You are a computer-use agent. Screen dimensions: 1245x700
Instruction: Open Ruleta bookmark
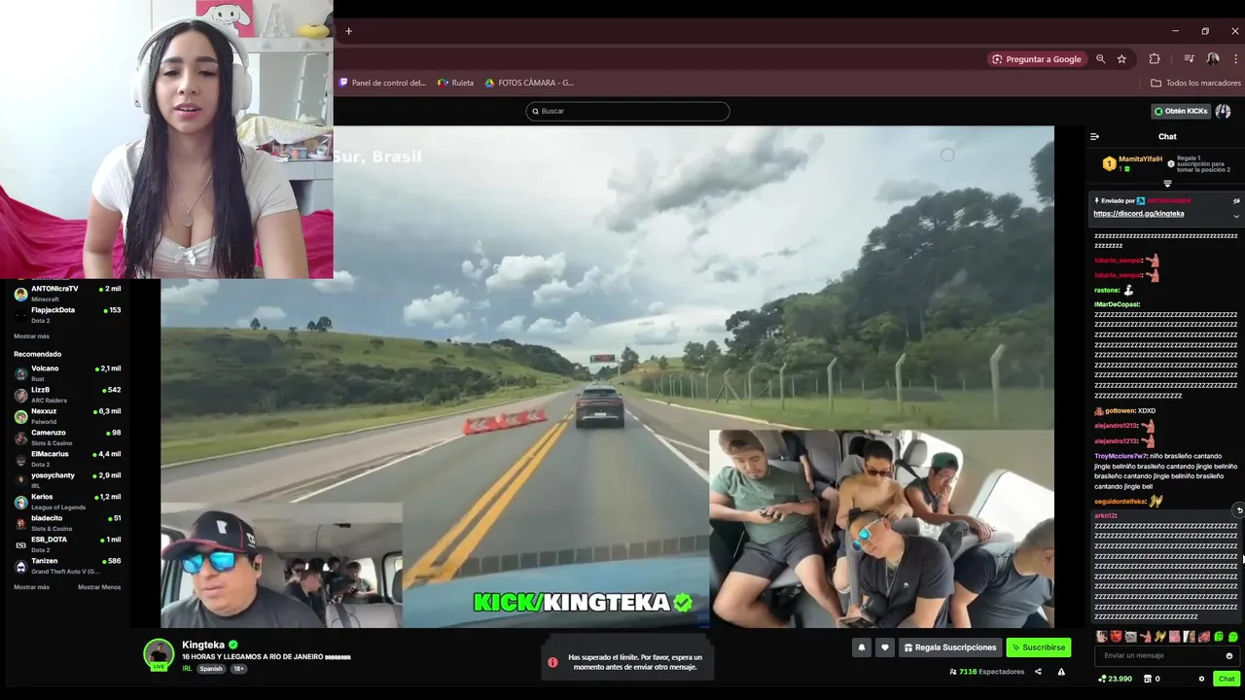click(456, 83)
